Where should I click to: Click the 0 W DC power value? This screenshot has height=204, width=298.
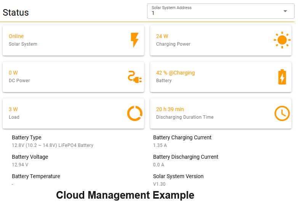(x=13, y=73)
